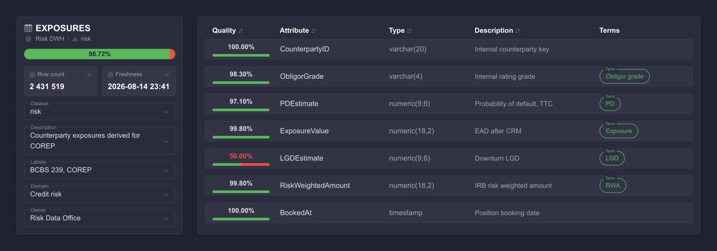The width and height of the screenshot is (717, 251).
Task: Sort by Type using arrows icon
Action: pyautogui.click(x=409, y=31)
